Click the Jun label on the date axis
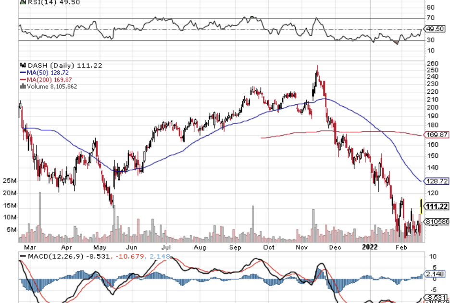Viewport: 450px width, 303px height. point(132,247)
